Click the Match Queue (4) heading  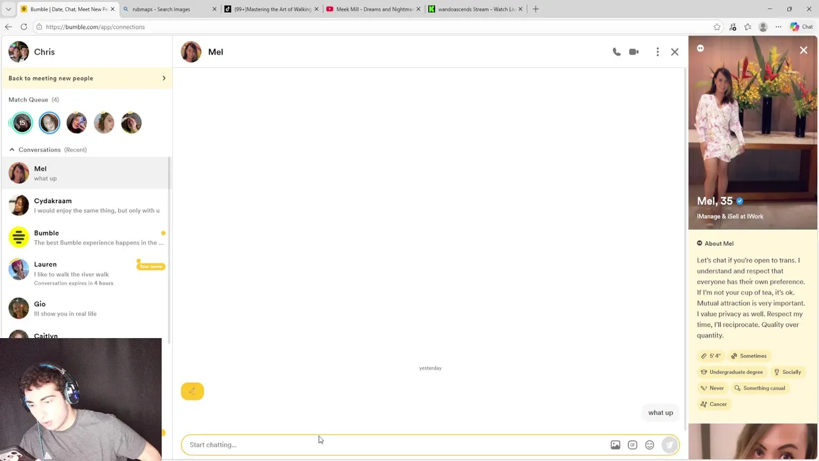pos(33,100)
